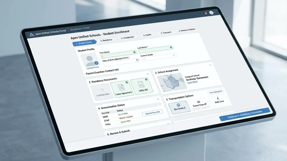Click the Utility Bill document icon

[141, 84]
